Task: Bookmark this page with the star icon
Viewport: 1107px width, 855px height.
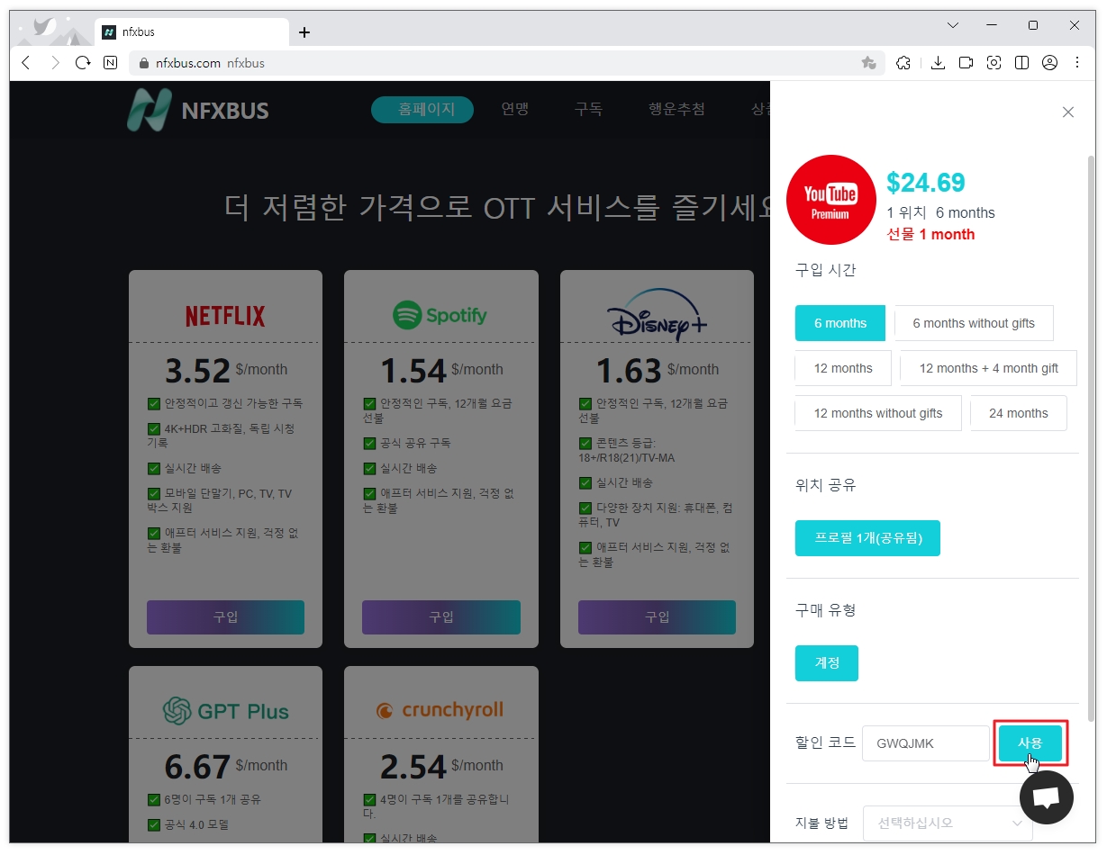Action: (868, 62)
